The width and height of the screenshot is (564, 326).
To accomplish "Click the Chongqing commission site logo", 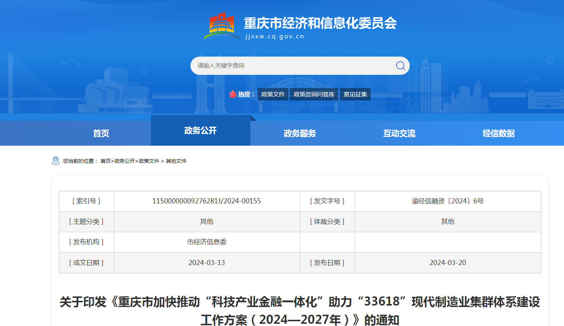I will (x=222, y=24).
